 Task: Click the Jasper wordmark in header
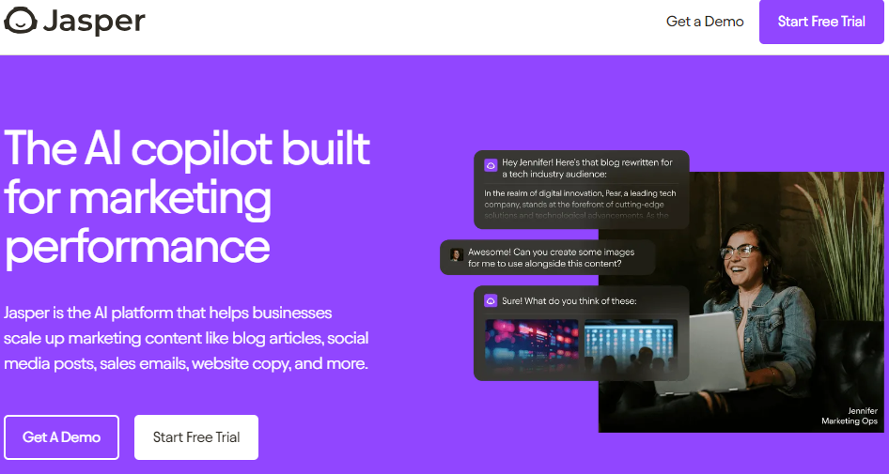[94, 22]
